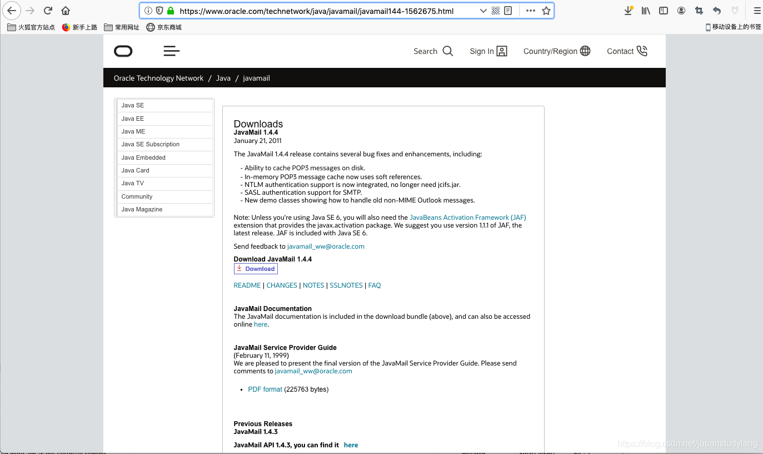Open the SSLNOTES link

tap(346, 285)
